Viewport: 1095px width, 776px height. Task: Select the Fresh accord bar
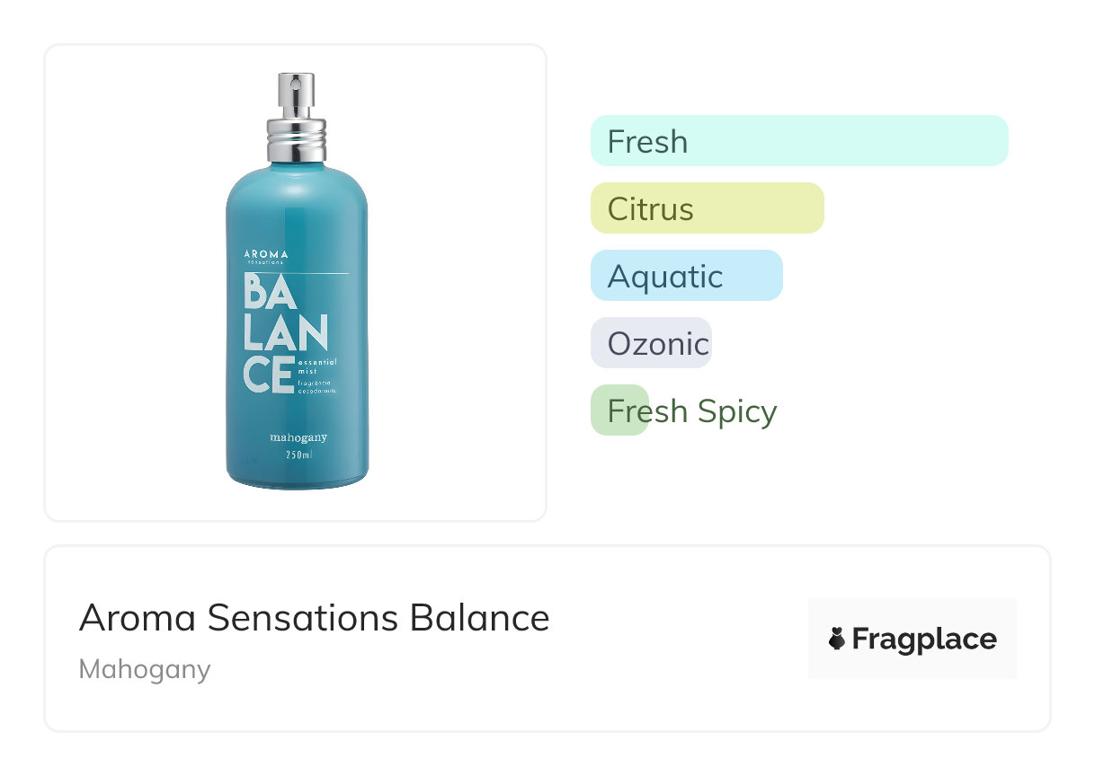point(799,141)
